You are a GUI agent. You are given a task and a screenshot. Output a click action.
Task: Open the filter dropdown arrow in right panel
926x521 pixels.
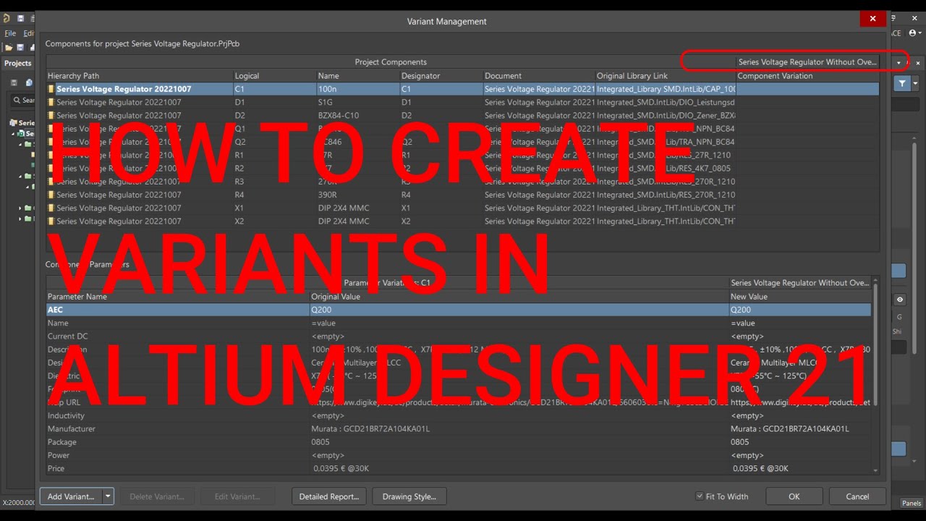click(x=914, y=83)
